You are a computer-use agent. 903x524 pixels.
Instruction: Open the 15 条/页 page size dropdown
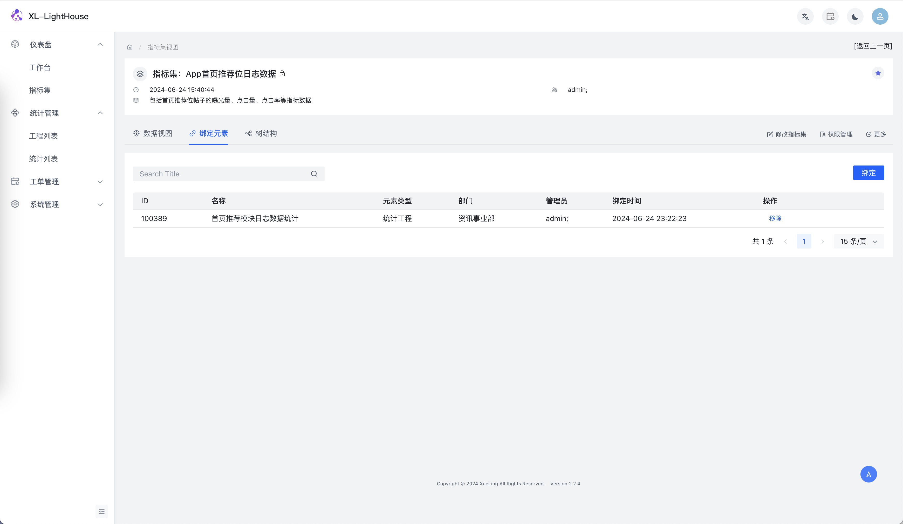click(x=859, y=242)
